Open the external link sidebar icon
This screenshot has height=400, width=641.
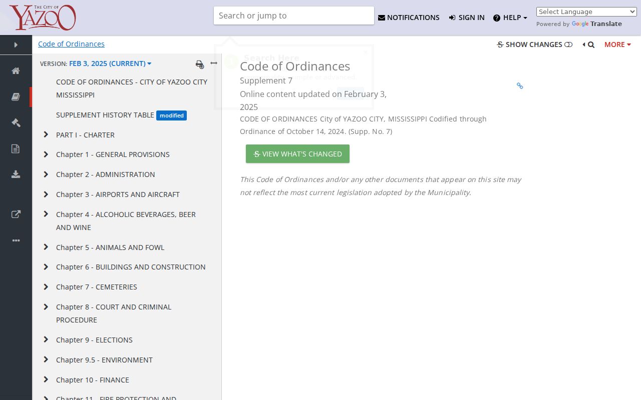(16, 214)
